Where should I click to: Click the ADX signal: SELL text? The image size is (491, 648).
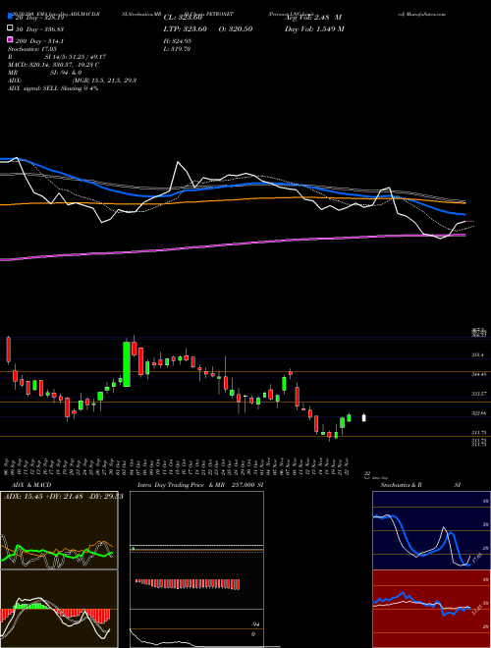click(x=53, y=88)
